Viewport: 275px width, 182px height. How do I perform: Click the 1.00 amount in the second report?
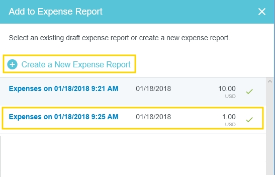tap(229, 117)
